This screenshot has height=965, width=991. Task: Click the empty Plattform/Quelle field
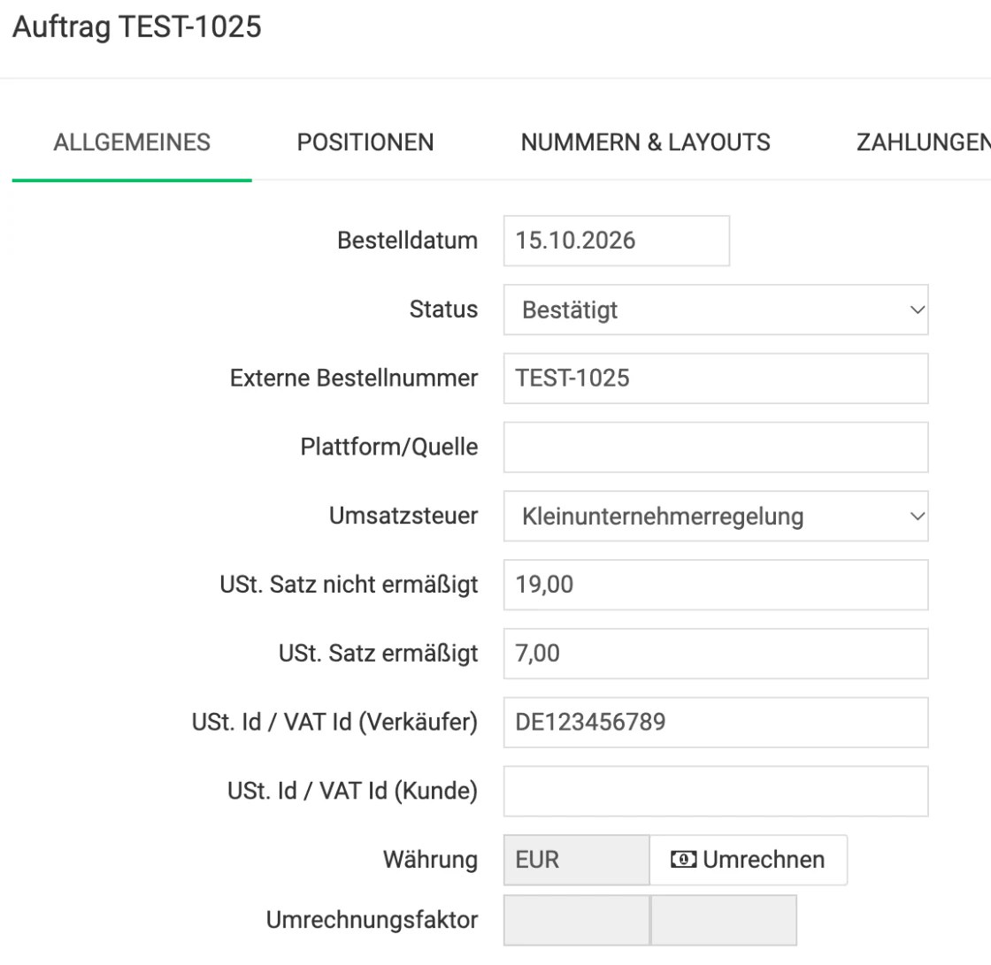(x=716, y=448)
